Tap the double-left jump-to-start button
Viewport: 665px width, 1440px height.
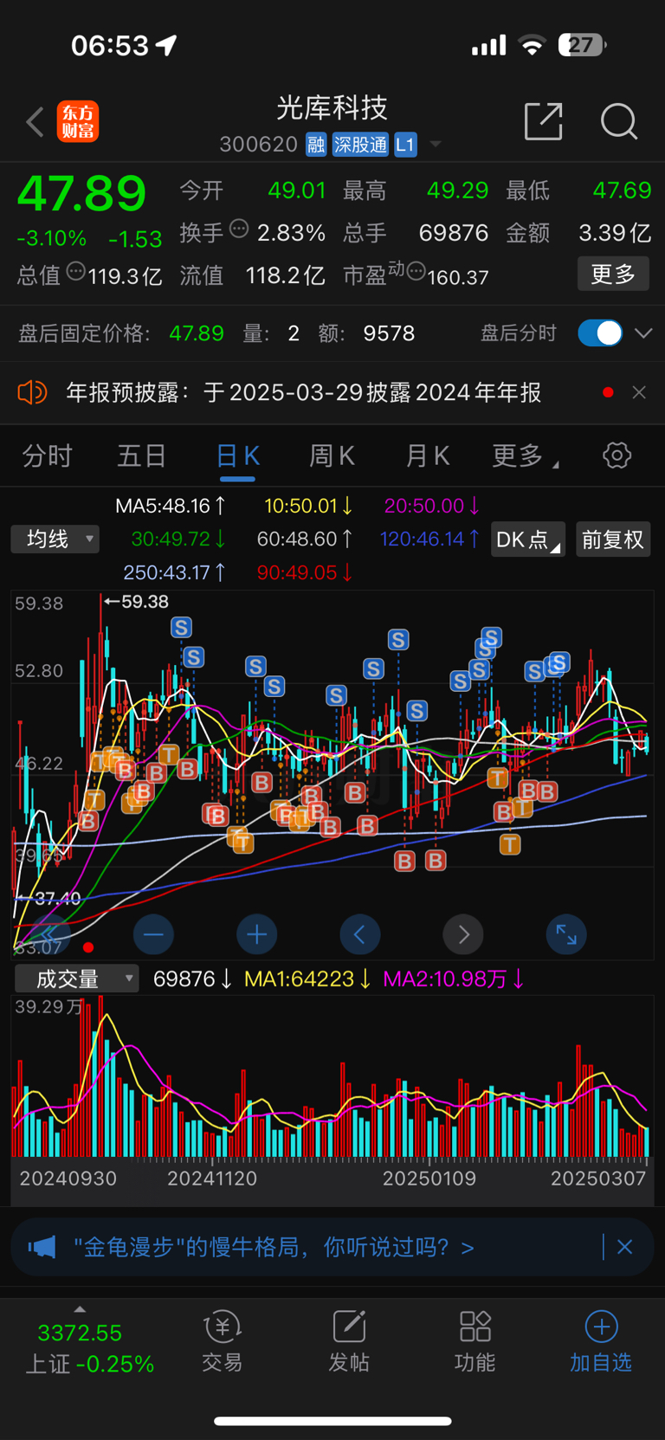point(49,934)
